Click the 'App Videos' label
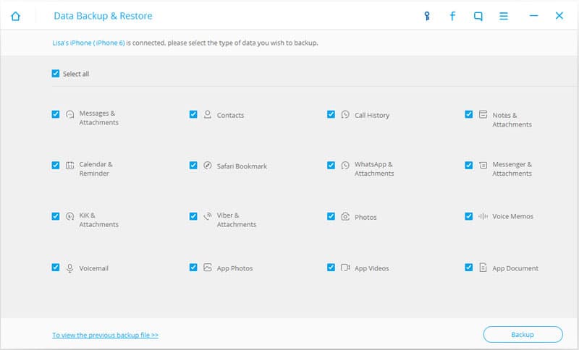Image resolution: width=579 pixels, height=350 pixels. click(371, 268)
